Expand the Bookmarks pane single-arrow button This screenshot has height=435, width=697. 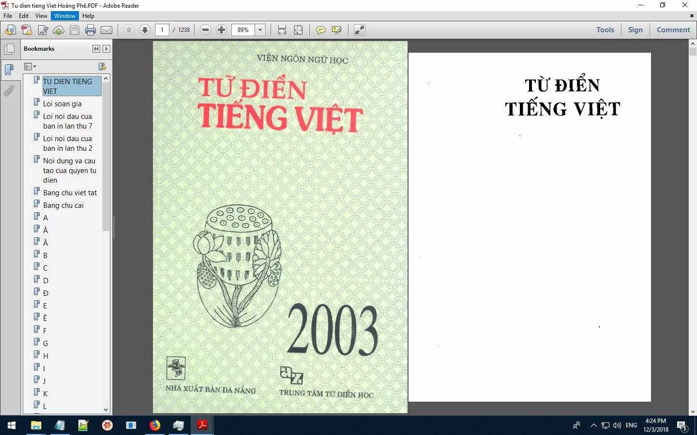pos(106,49)
